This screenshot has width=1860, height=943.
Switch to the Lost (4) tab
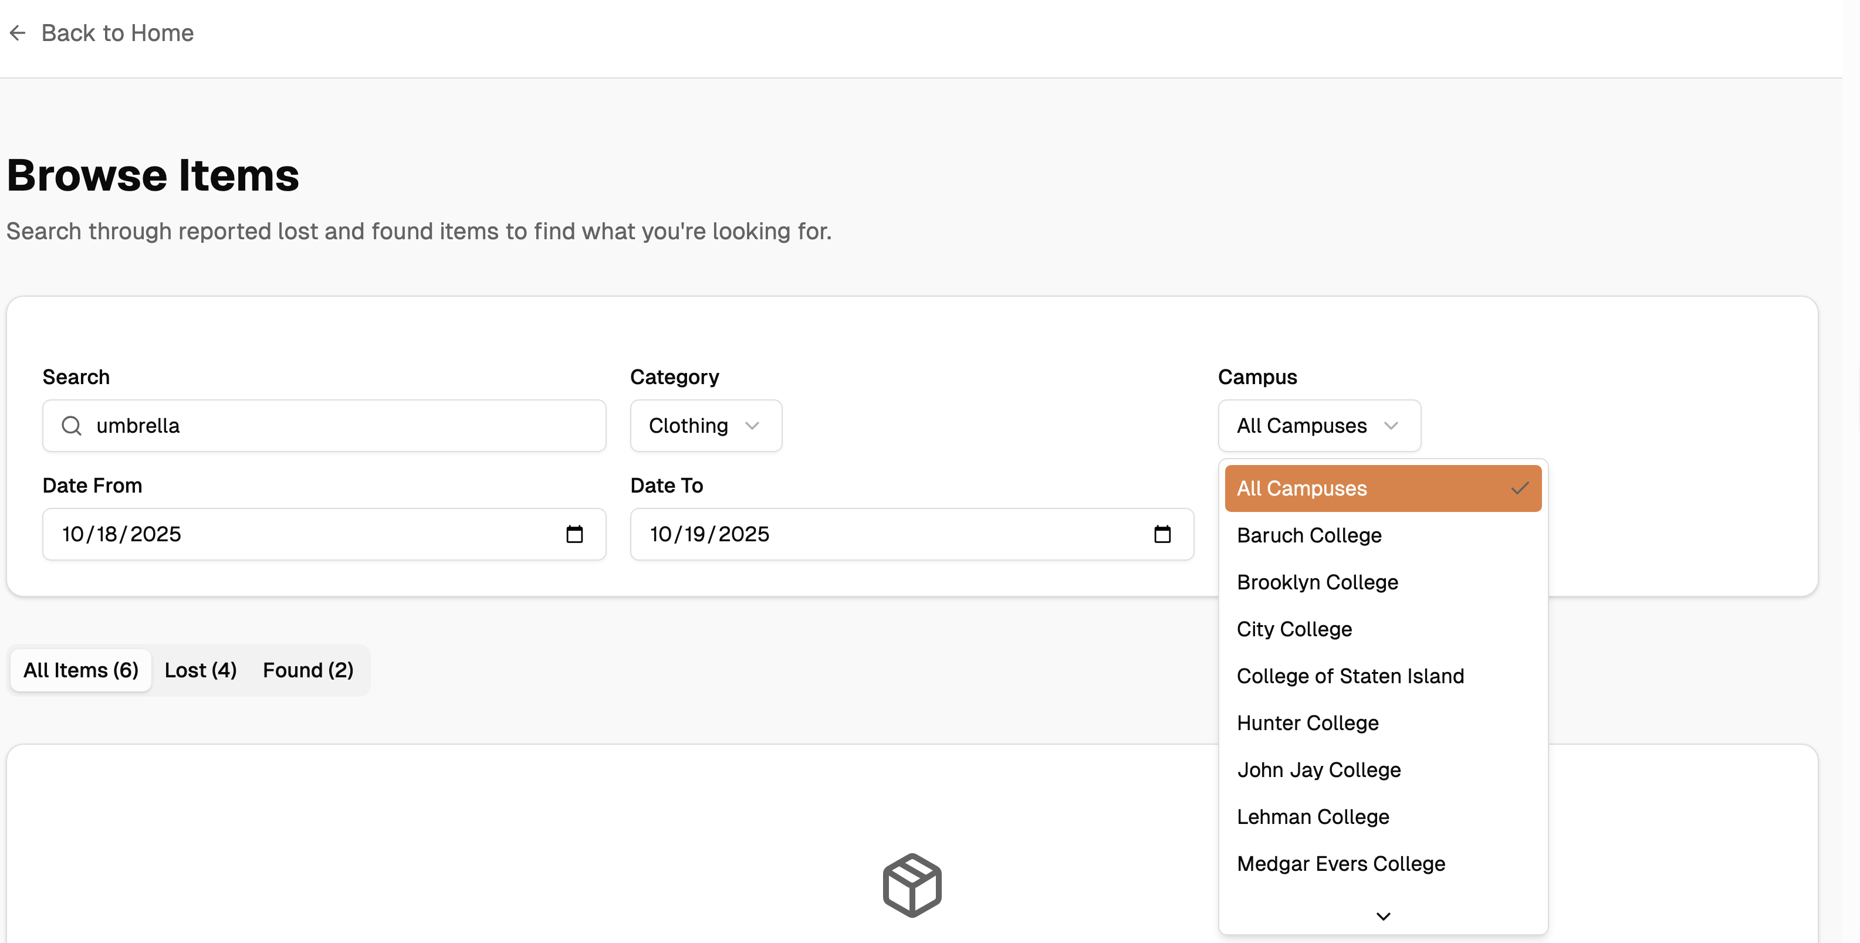click(200, 670)
